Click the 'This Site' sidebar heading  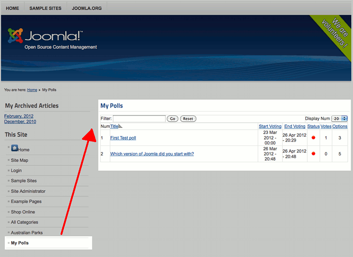pyautogui.click(x=16, y=134)
